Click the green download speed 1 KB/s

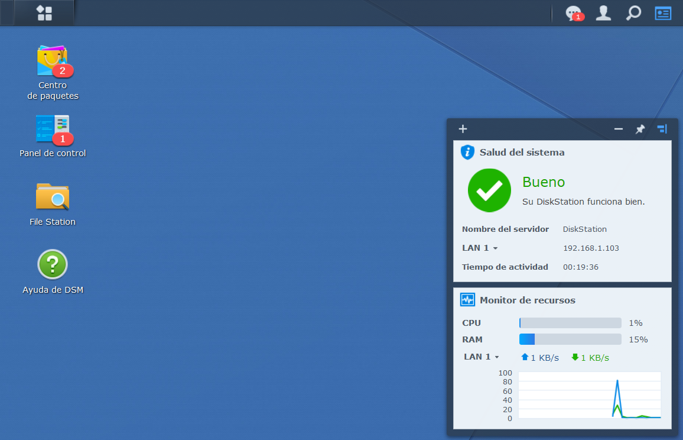[x=590, y=358]
